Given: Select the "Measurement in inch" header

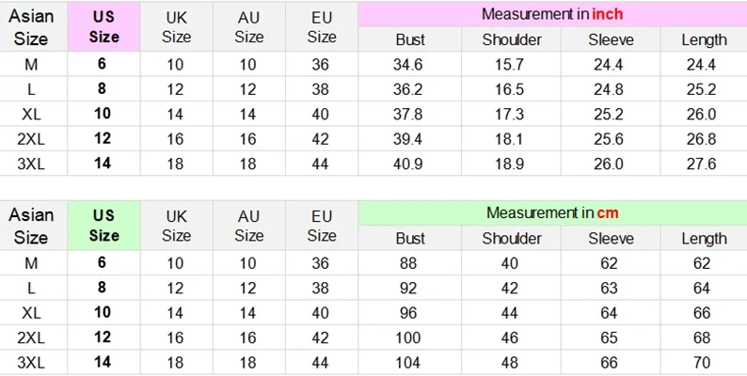Looking at the screenshot, I should (551, 14).
